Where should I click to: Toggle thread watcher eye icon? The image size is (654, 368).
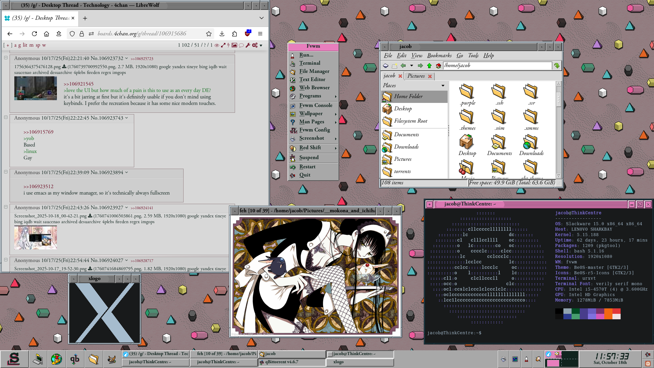click(217, 45)
